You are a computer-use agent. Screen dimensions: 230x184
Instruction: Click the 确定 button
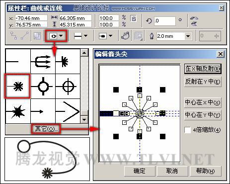[140, 171]
